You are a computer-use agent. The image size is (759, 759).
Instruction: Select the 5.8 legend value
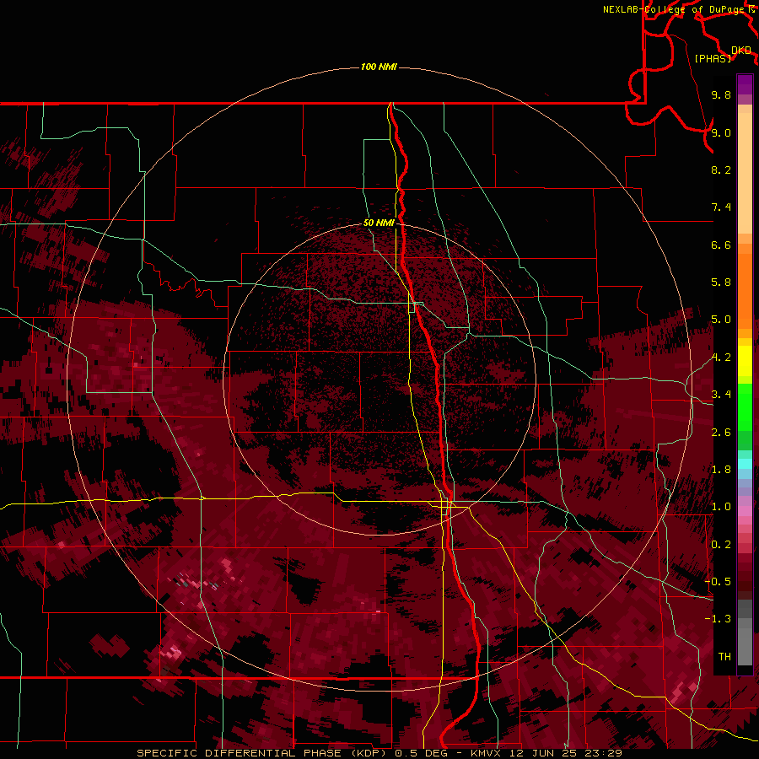click(721, 283)
